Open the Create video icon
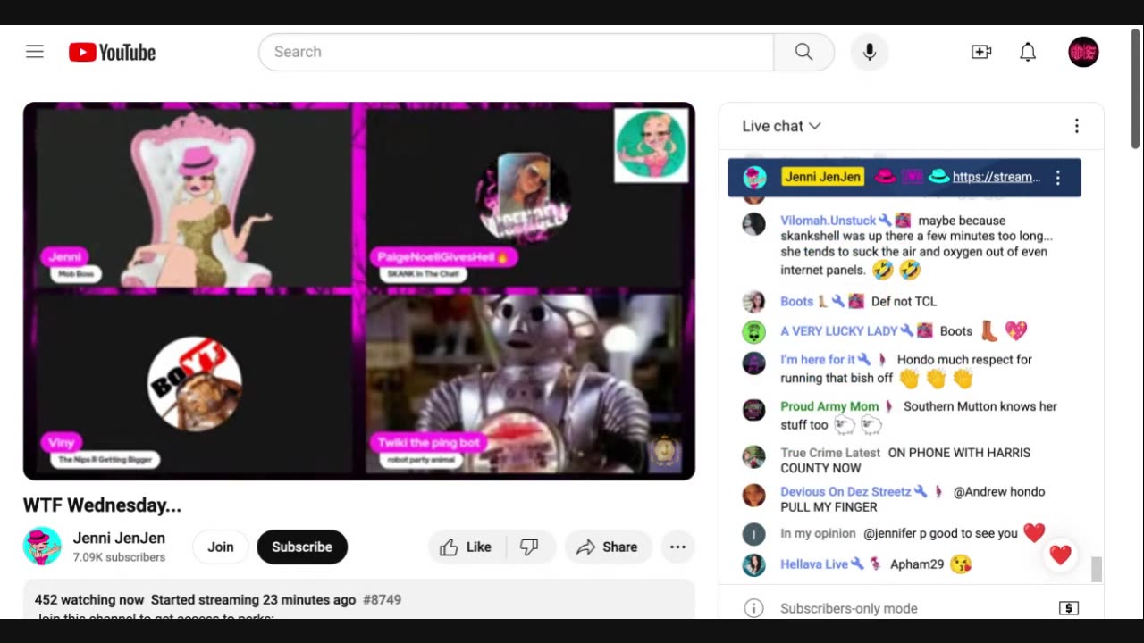 [x=981, y=52]
